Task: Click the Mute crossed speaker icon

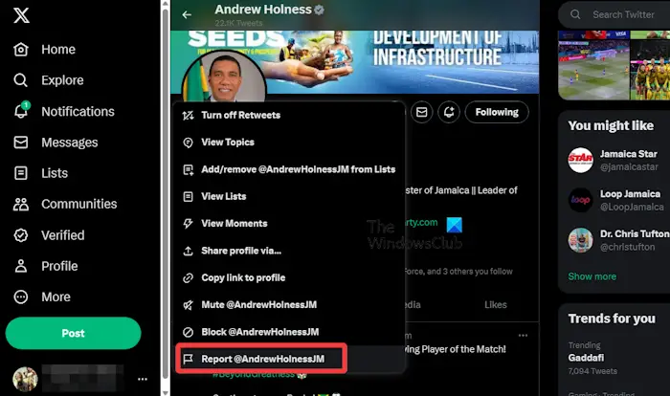Action: pyautogui.click(x=188, y=305)
